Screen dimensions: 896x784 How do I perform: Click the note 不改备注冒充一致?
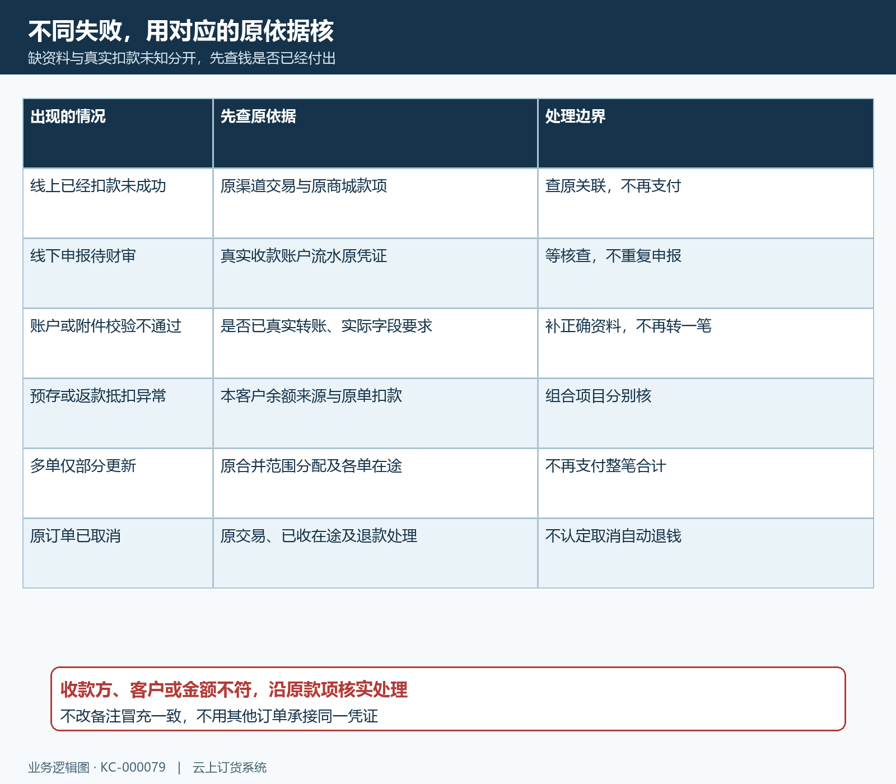[120, 716]
